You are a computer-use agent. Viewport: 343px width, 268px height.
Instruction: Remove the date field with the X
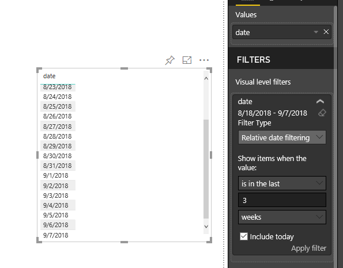point(326,32)
